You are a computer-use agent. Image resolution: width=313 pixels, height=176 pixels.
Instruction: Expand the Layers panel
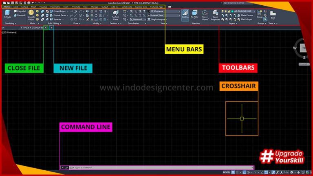click(233, 23)
